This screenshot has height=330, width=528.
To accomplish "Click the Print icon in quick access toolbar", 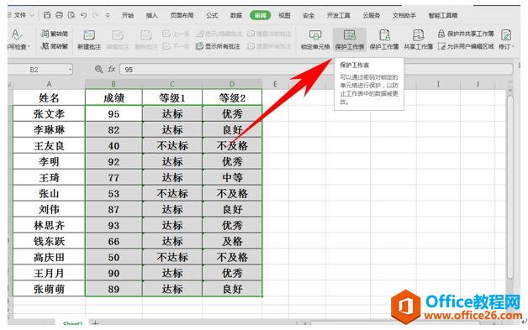I will coord(59,15).
